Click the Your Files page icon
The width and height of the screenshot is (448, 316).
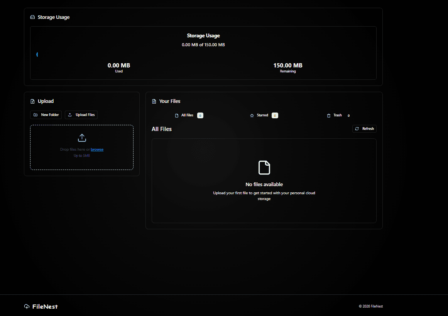[153, 101]
